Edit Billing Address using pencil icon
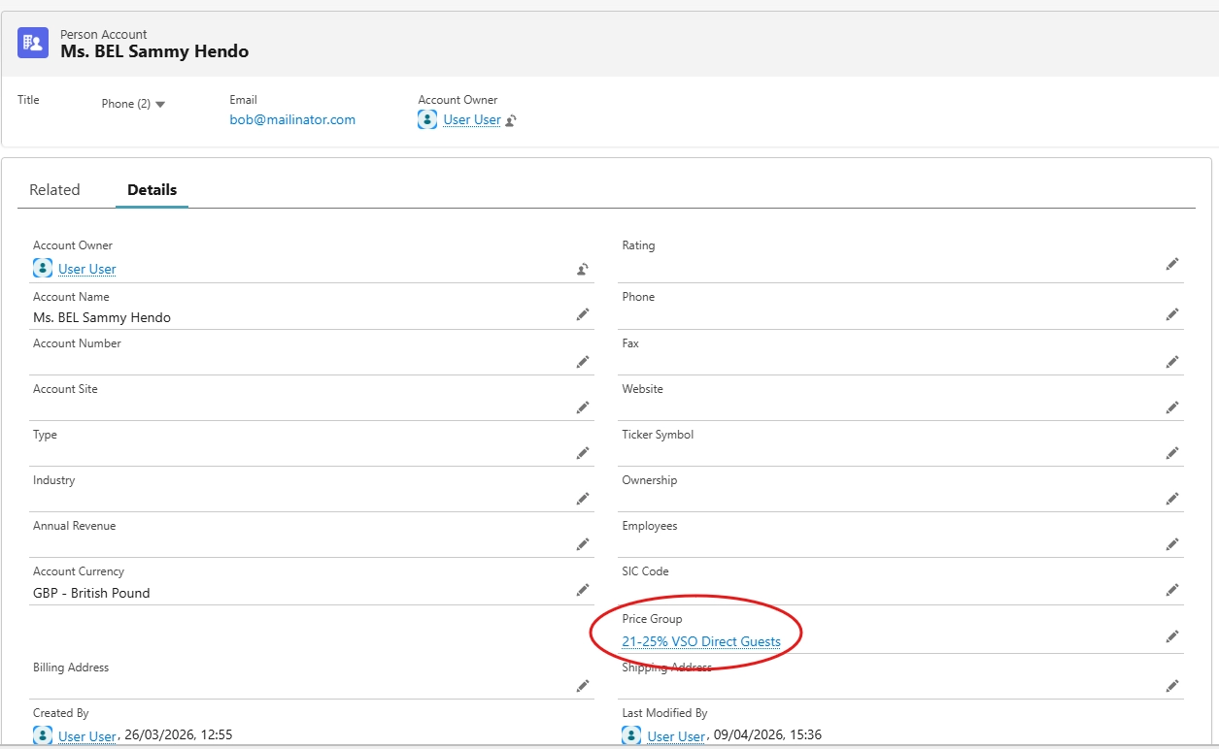1219x749 pixels. 583,686
